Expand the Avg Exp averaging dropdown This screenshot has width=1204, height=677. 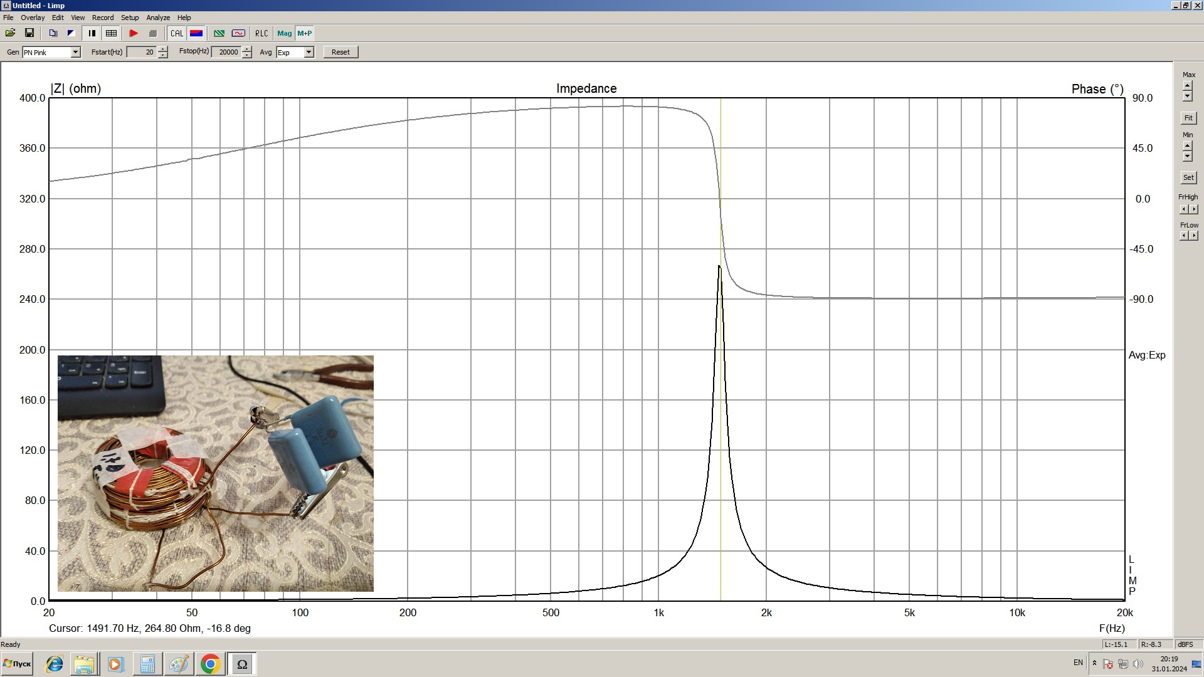pos(309,52)
